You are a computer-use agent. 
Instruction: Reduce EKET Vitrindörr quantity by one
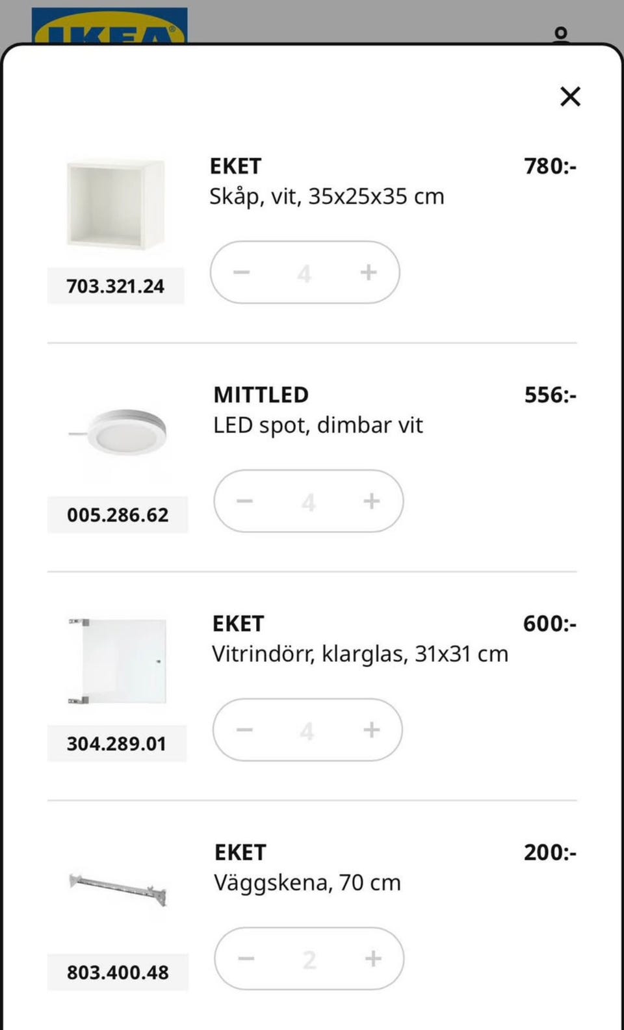[244, 730]
